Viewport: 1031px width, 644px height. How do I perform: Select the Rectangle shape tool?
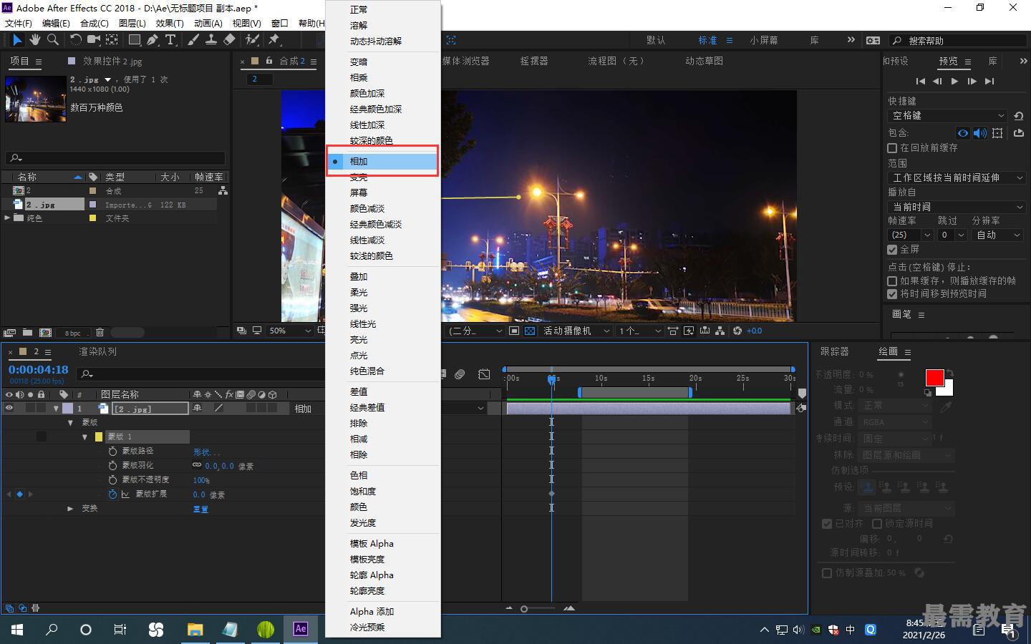(134, 40)
